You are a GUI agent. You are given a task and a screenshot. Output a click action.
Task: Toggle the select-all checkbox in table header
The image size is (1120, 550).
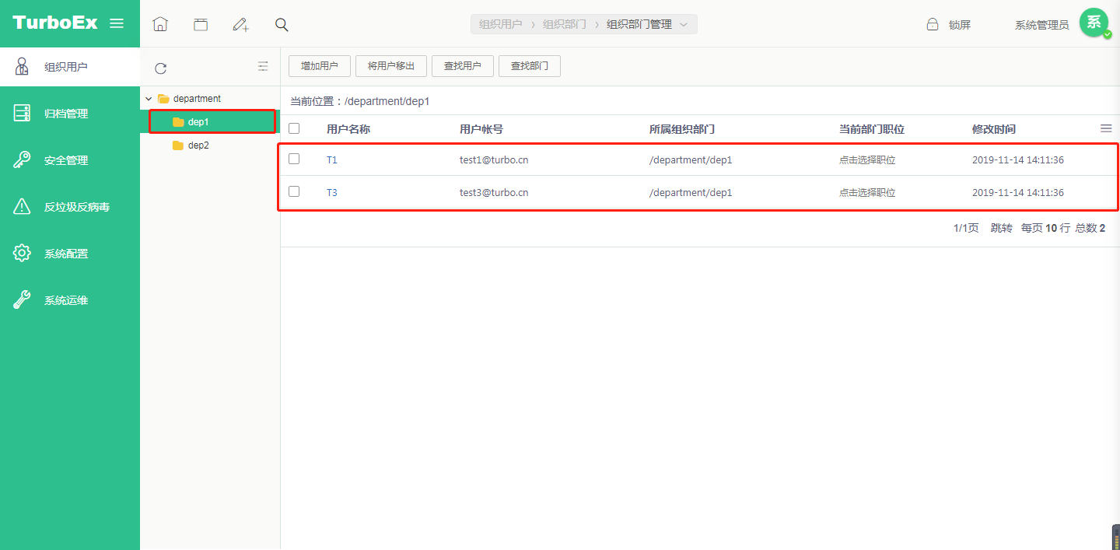(x=294, y=128)
